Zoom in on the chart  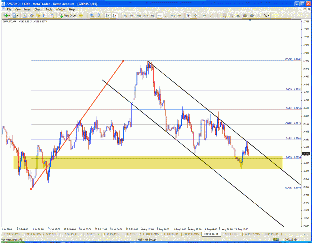tap(92, 15)
